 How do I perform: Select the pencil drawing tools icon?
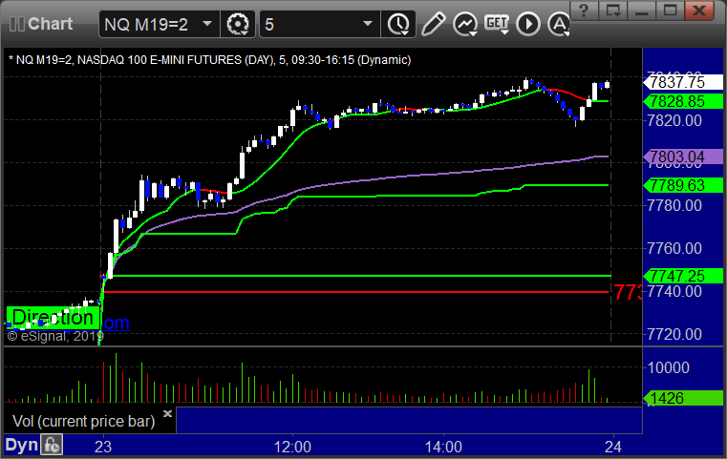pyautogui.click(x=434, y=24)
